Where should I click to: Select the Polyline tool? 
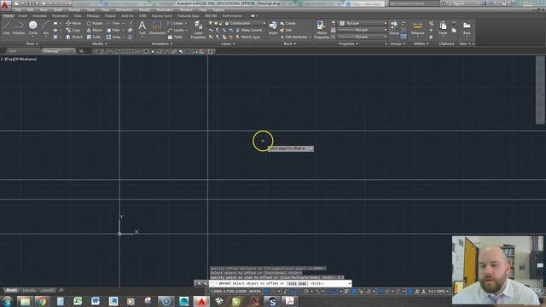(19, 27)
